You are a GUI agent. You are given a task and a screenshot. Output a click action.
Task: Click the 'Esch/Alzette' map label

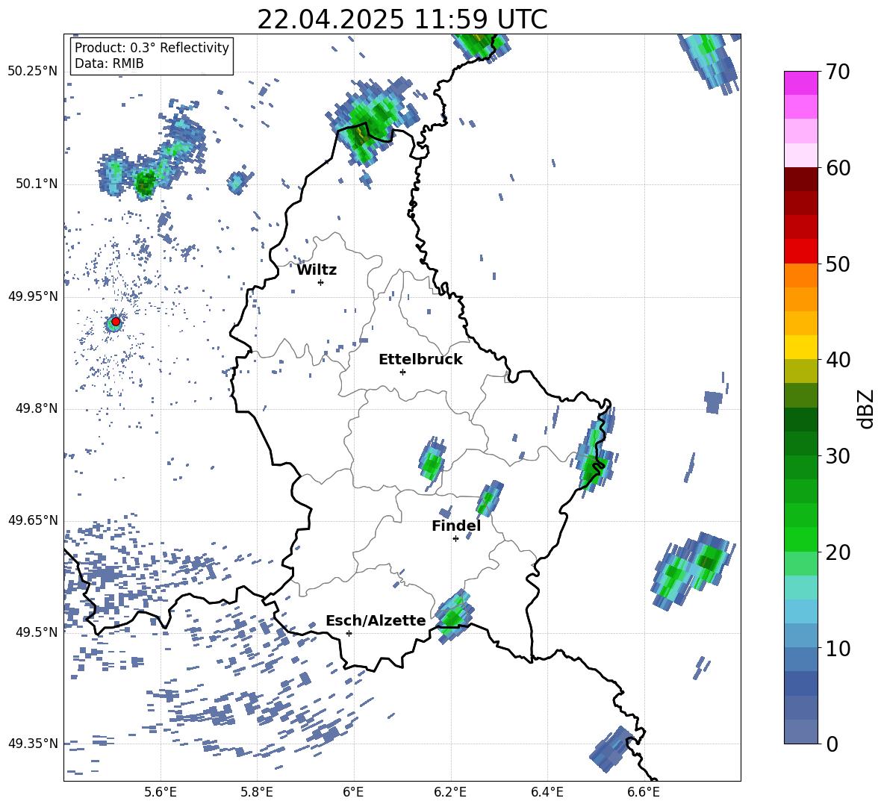[x=376, y=620]
